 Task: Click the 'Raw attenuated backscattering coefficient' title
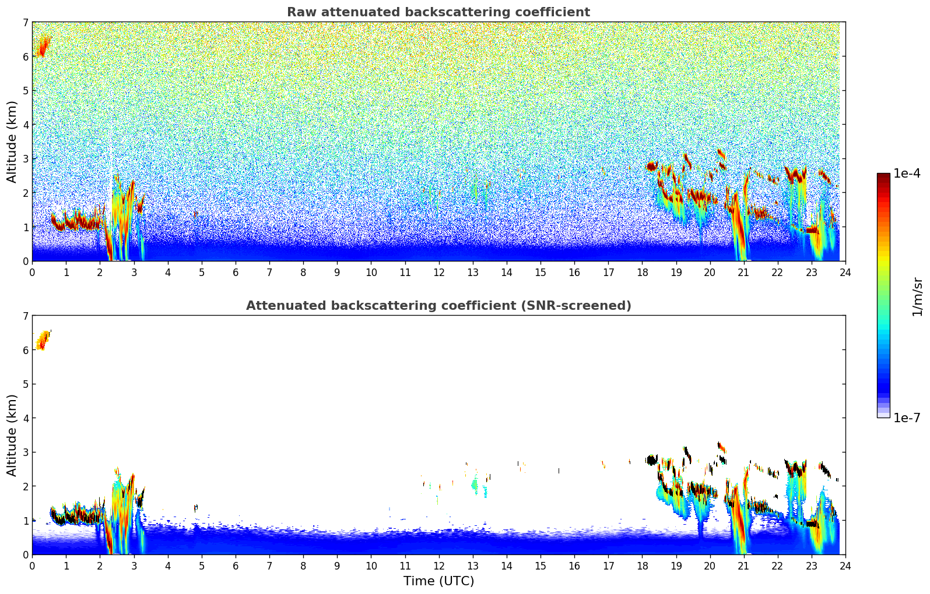coord(438,12)
